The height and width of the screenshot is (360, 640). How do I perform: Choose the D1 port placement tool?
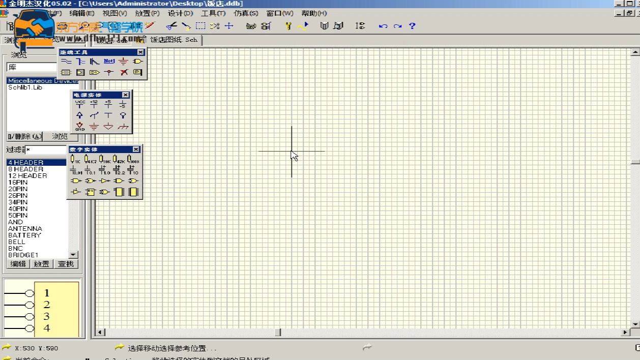click(94, 73)
